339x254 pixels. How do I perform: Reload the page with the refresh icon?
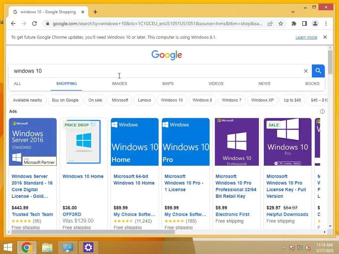click(34, 23)
